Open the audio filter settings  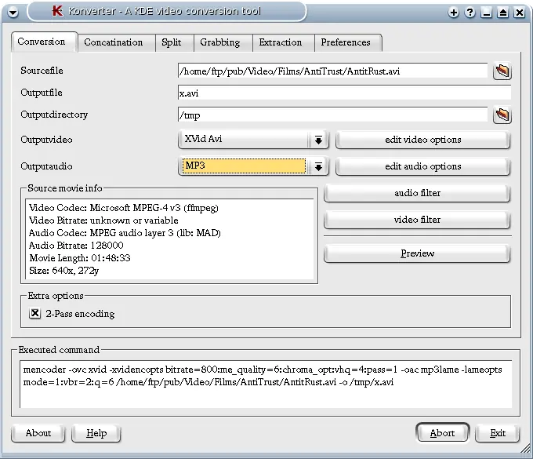(417, 193)
